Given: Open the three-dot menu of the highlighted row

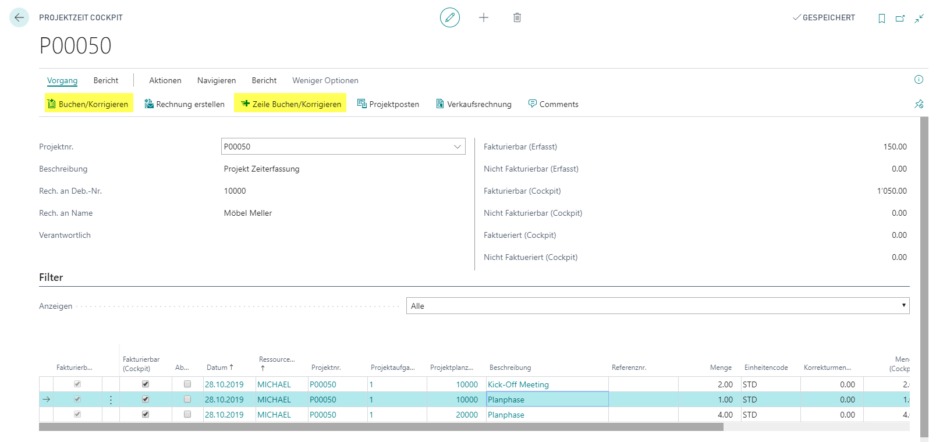Looking at the screenshot, I should tap(111, 400).
